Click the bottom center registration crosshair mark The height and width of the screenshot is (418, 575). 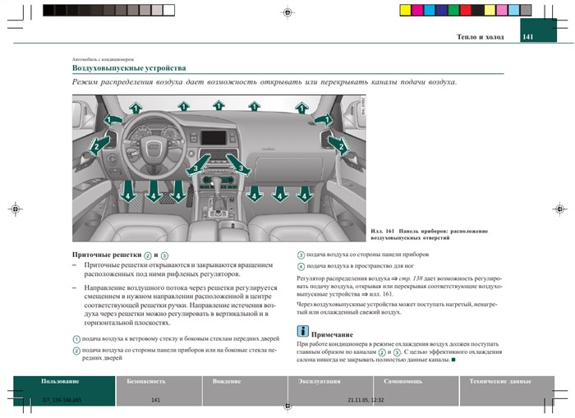coord(287,407)
